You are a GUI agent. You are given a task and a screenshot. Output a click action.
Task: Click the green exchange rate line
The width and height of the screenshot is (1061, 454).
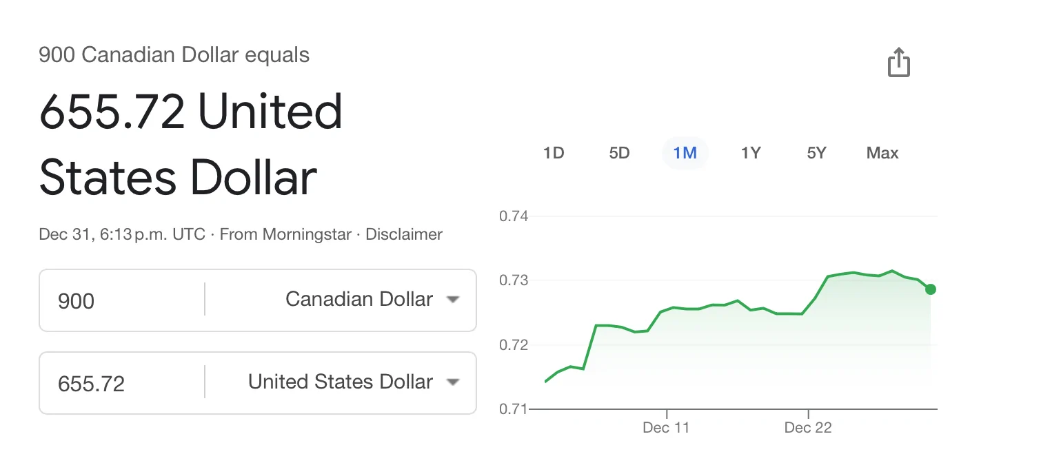[738, 303]
